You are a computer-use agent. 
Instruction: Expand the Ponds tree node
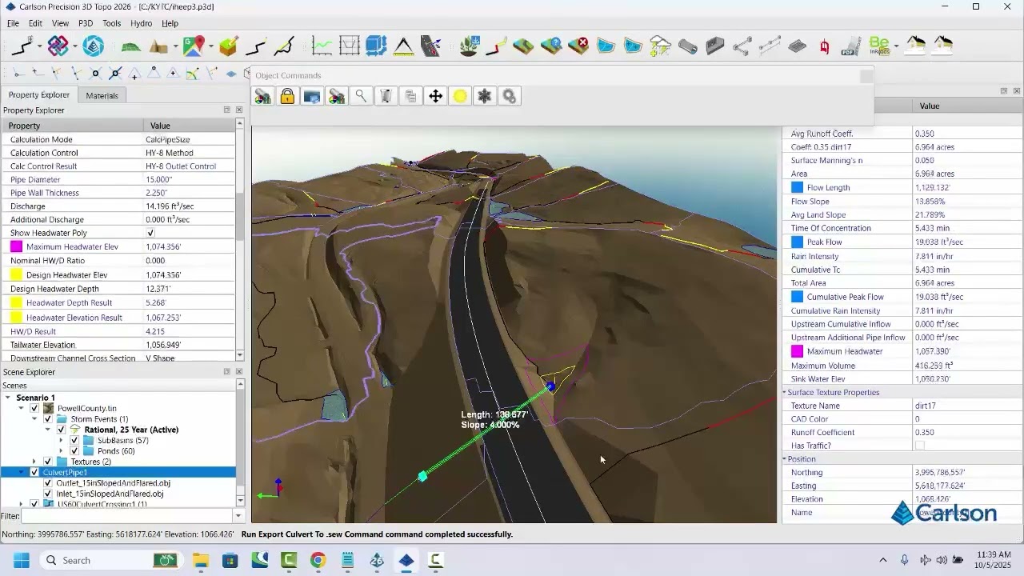(x=62, y=451)
